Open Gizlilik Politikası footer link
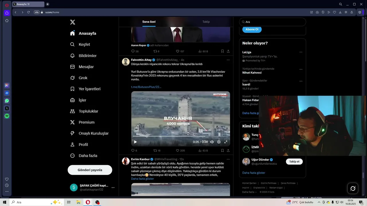 [268, 183]
